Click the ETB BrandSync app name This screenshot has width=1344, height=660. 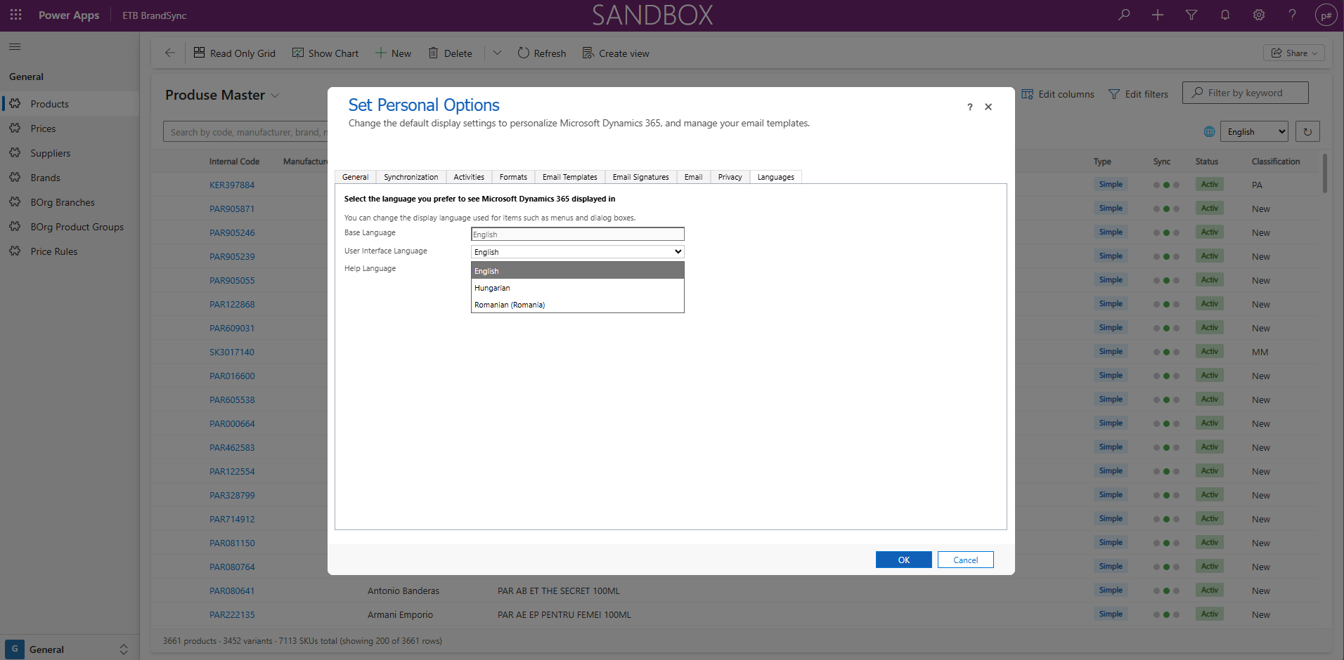[155, 15]
